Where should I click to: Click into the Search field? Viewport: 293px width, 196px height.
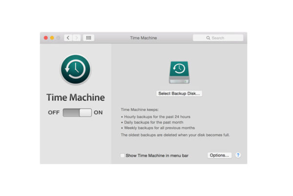tap(222, 38)
